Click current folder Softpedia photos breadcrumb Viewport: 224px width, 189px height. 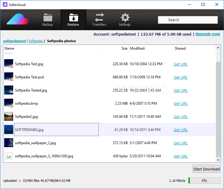[61, 41]
